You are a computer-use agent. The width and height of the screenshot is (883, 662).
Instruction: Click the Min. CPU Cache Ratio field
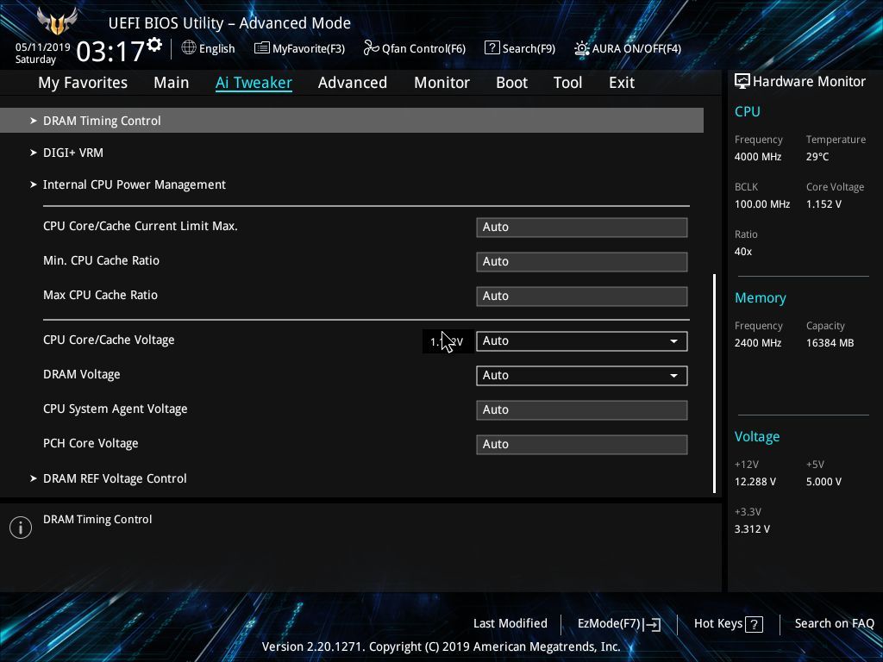click(582, 262)
